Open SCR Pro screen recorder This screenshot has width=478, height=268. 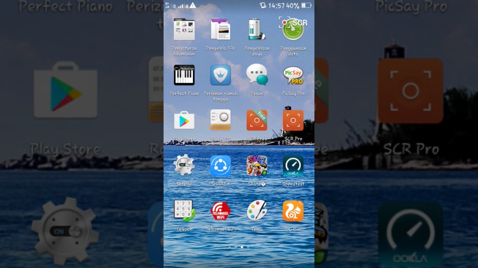click(x=293, y=120)
